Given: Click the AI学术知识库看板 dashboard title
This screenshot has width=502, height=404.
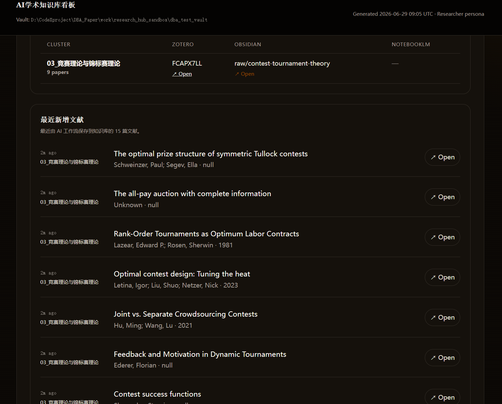Looking at the screenshot, I should click(x=46, y=5).
